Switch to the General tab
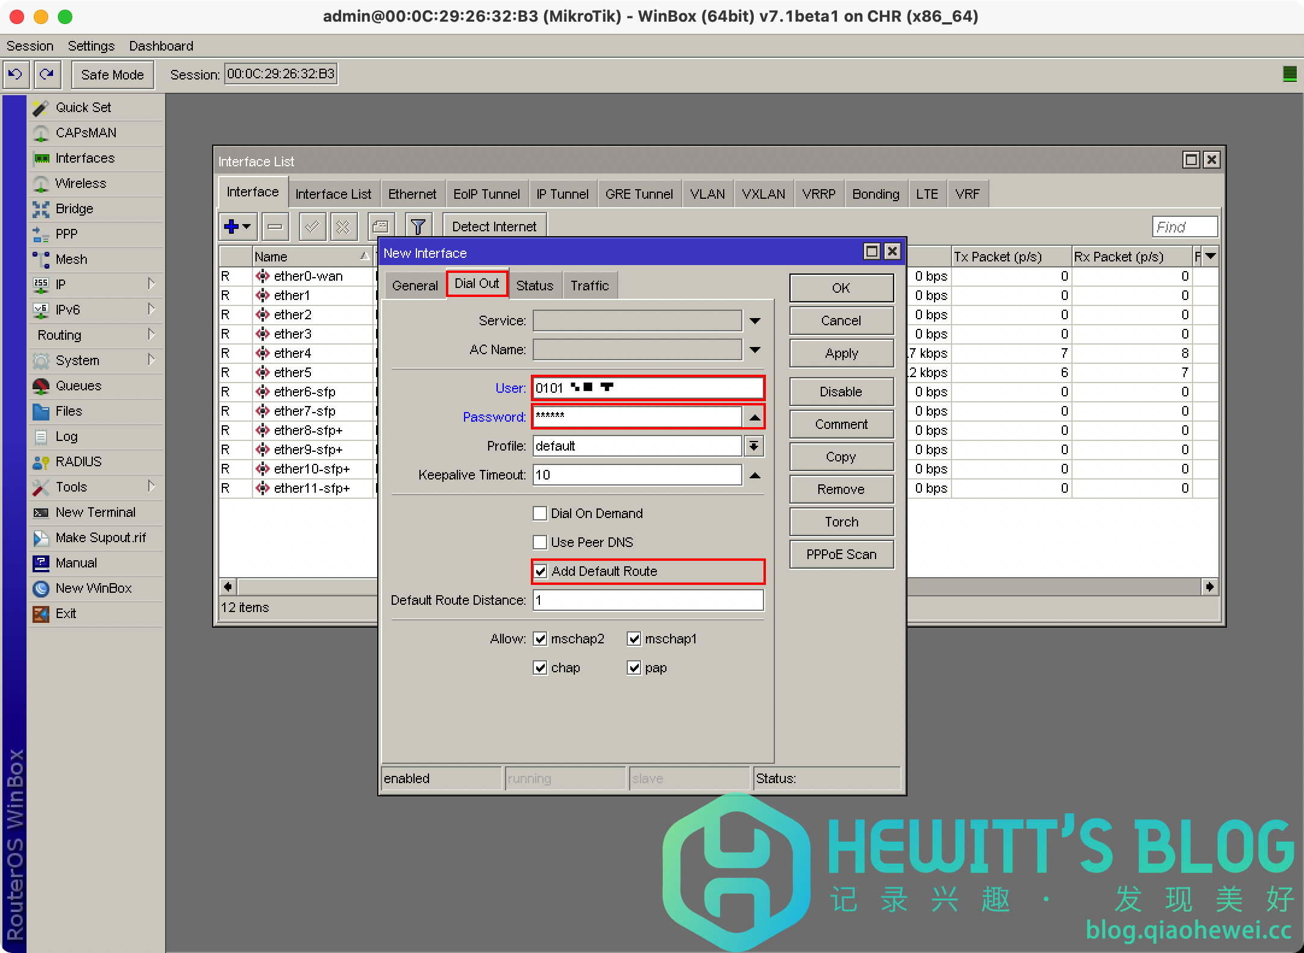1304x953 pixels. tap(415, 286)
